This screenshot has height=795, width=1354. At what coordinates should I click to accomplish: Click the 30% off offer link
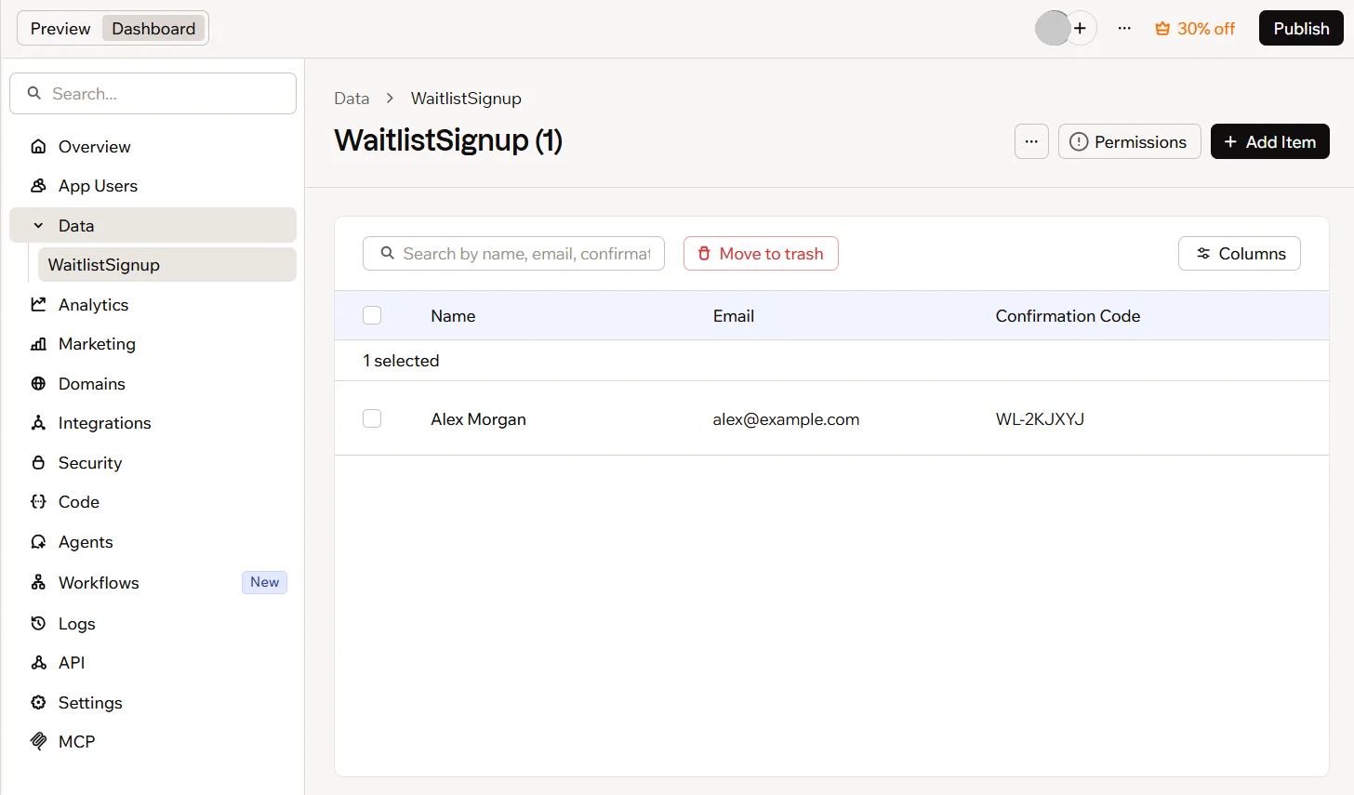point(1195,29)
